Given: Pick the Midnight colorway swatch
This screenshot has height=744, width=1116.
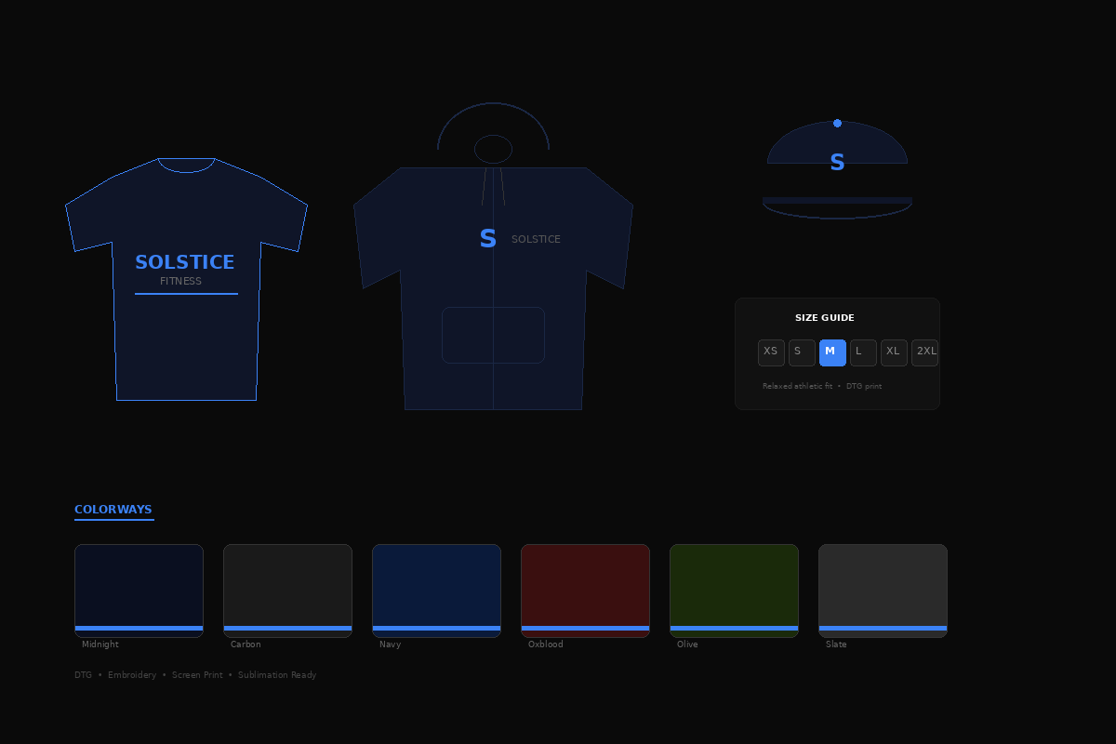Looking at the screenshot, I should click(139, 591).
